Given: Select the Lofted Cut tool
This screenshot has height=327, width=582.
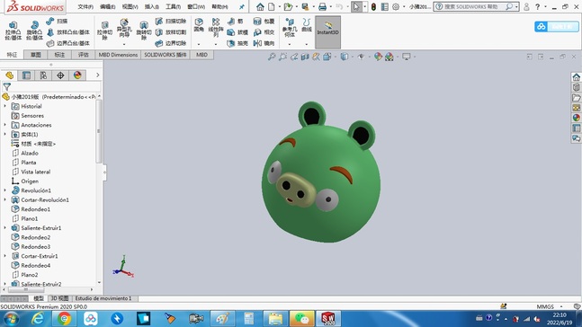Looking at the screenshot, I should click(x=171, y=32).
